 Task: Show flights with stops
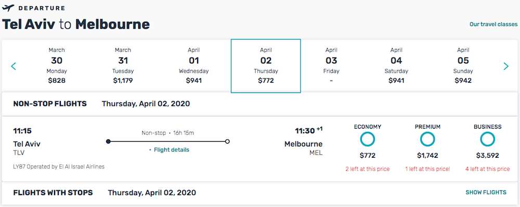486,192
